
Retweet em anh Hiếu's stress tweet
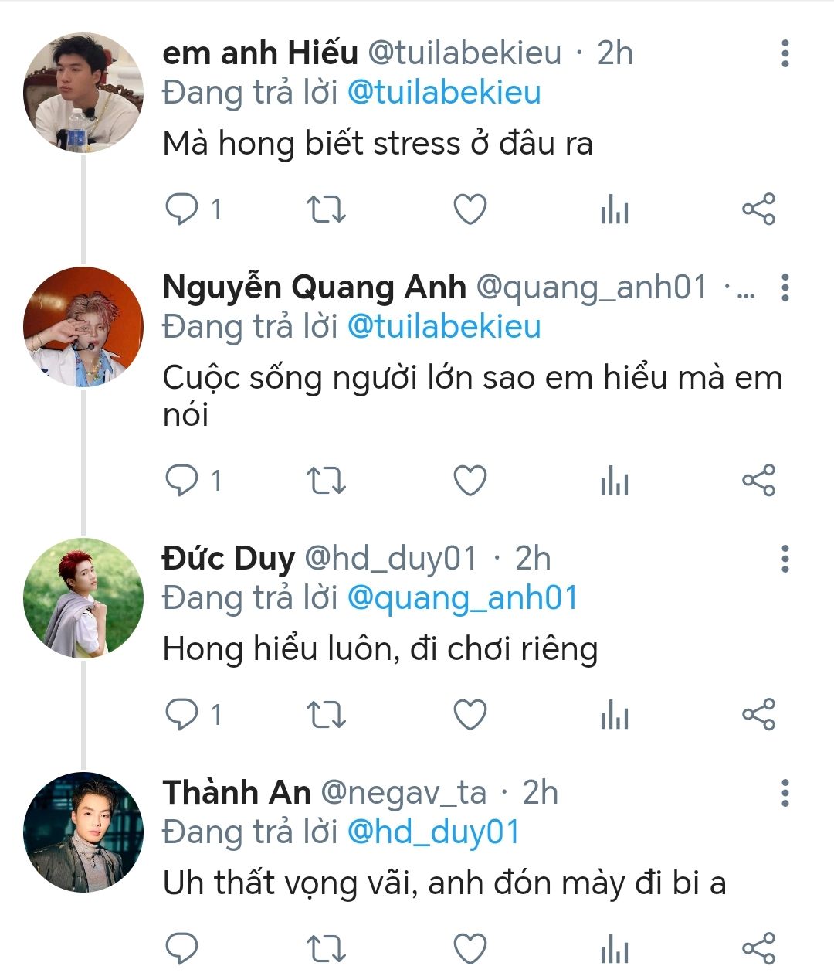click(x=326, y=209)
